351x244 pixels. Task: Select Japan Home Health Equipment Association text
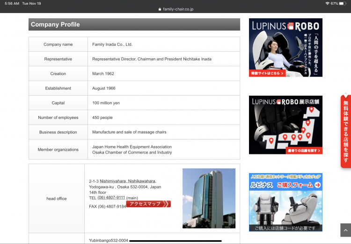click(x=132, y=146)
